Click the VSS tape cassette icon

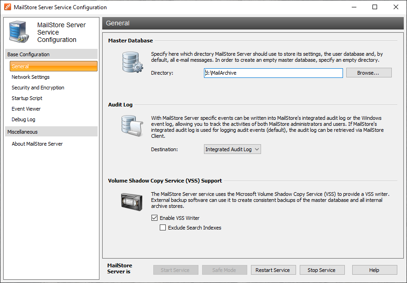coord(132,202)
